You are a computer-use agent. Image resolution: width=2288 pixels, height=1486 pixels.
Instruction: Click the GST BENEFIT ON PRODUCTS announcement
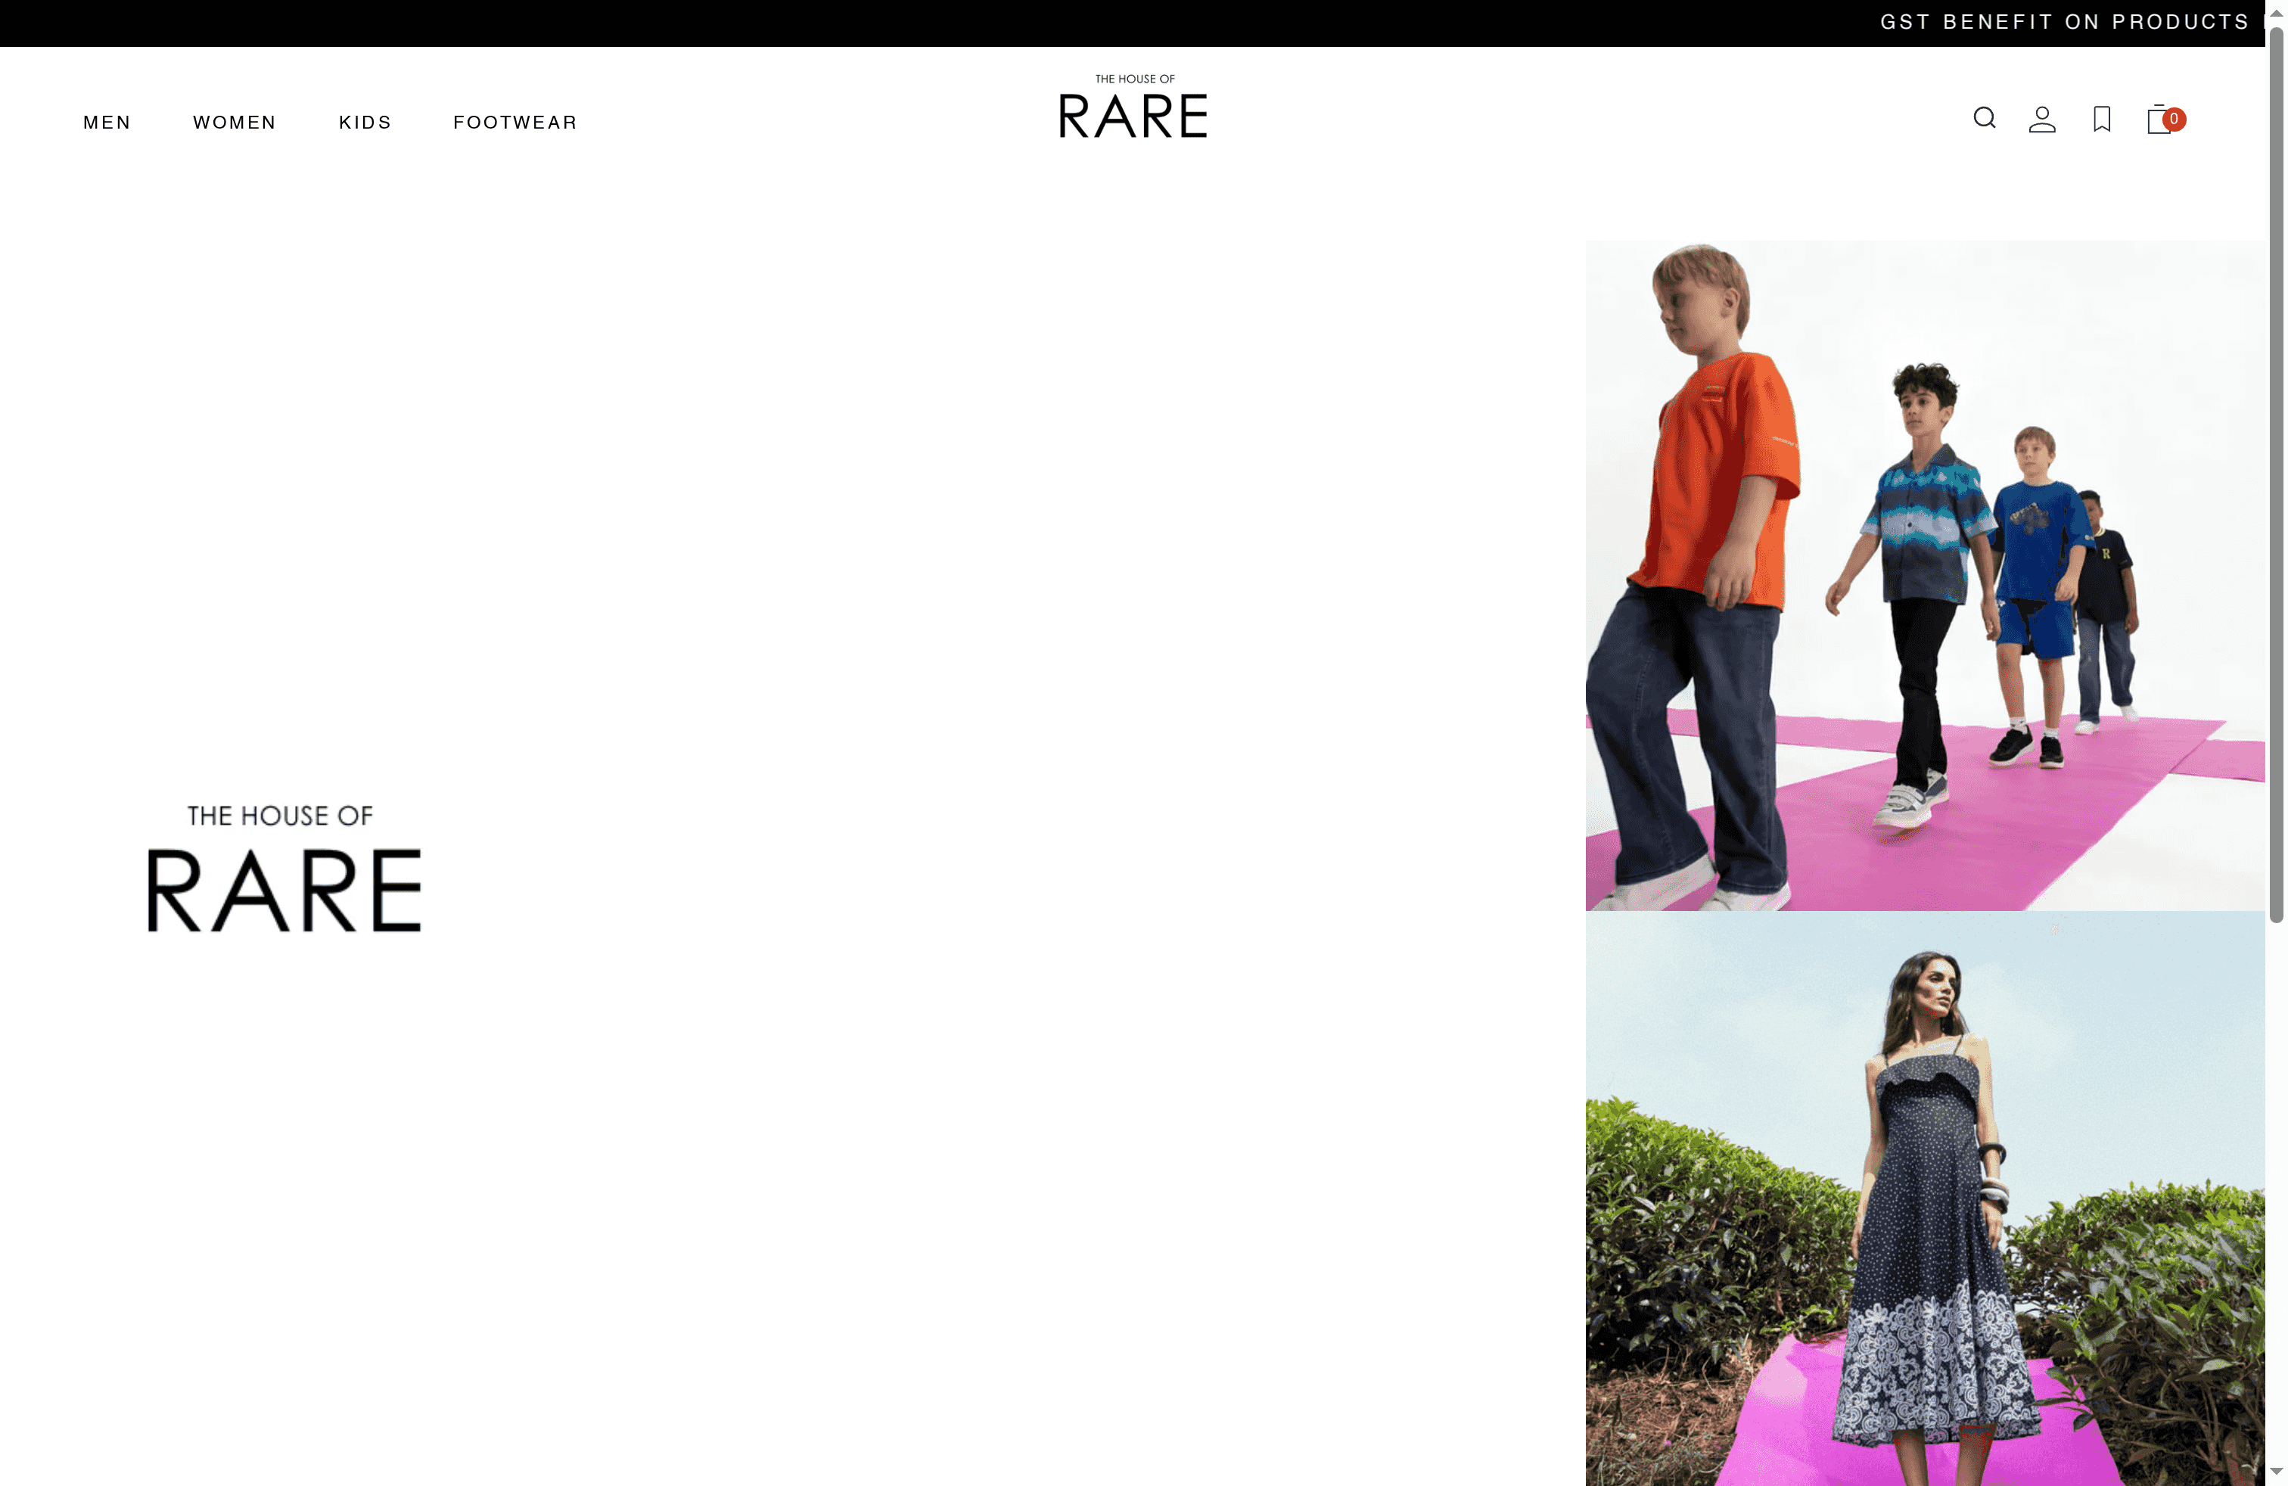pos(2064,22)
